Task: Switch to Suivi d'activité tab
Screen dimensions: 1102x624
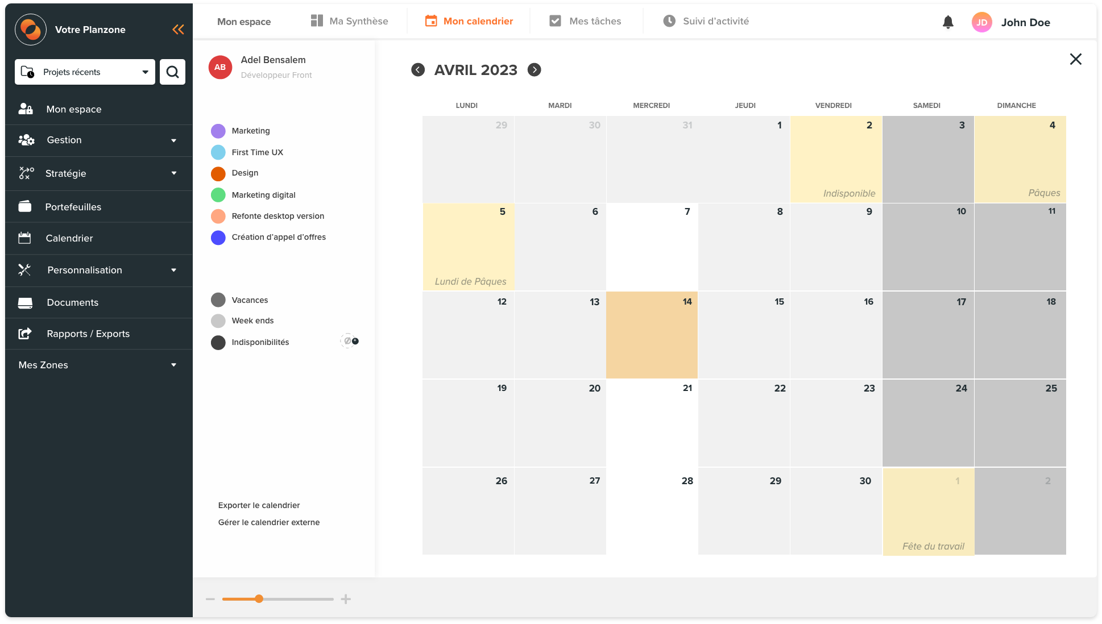Action: [706, 21]
